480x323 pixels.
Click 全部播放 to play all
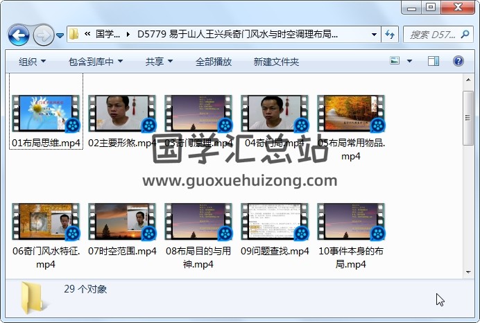click(x=214, y=62)
